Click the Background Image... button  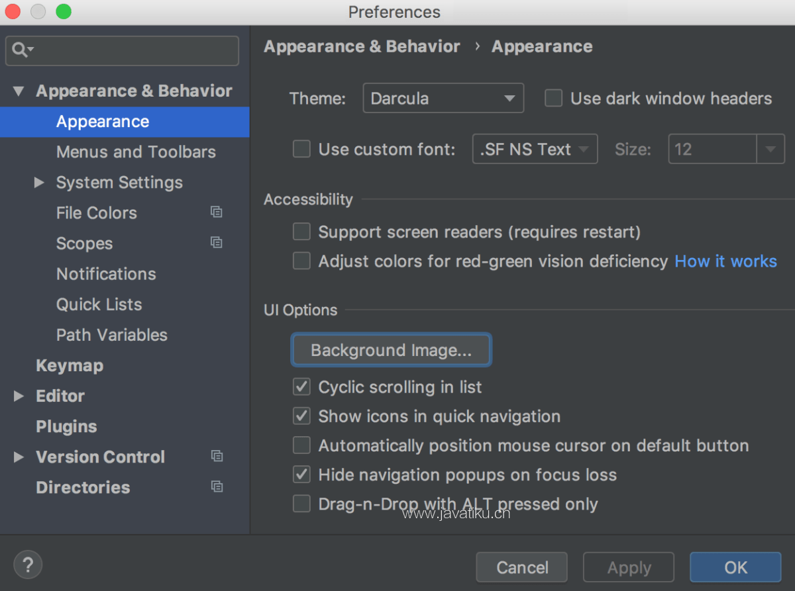pyautogui.click(x=391, y=350)
